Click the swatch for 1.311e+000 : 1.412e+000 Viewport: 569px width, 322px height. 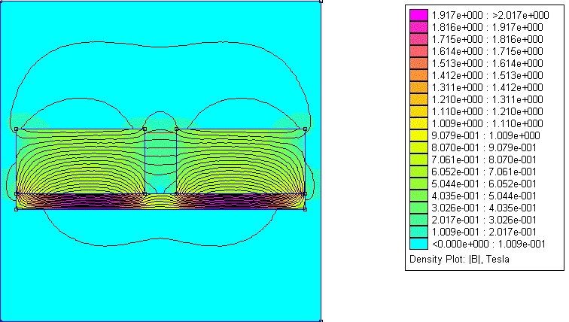point(418,87)
